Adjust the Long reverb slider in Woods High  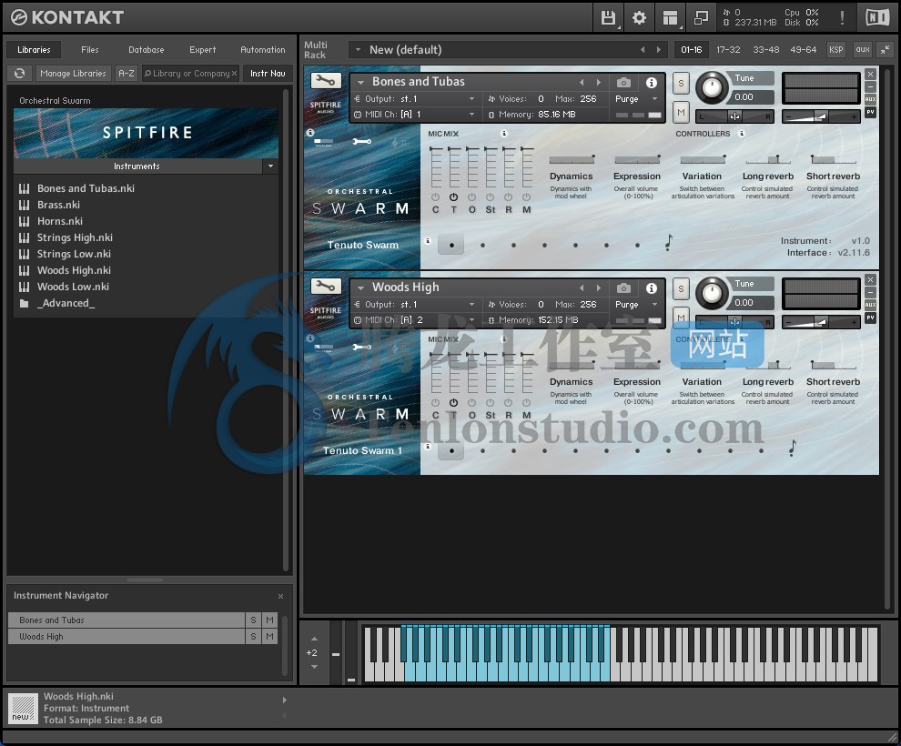coord(768,365)
